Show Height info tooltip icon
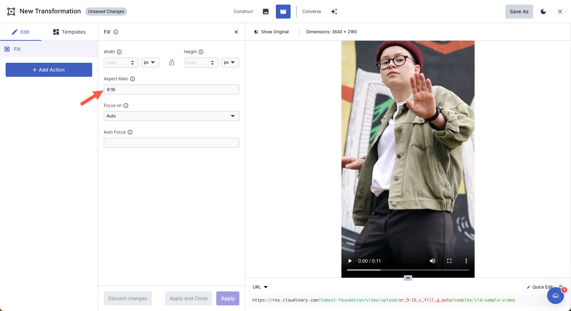The width and height of the screenshot is (571, 311). (x=201, y=52)
